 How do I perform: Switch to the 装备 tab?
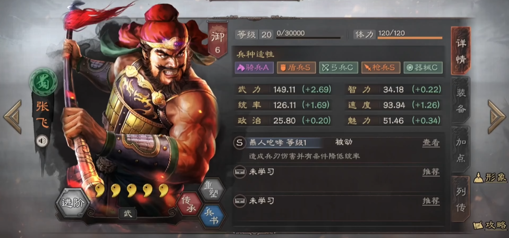click(461, 101)
